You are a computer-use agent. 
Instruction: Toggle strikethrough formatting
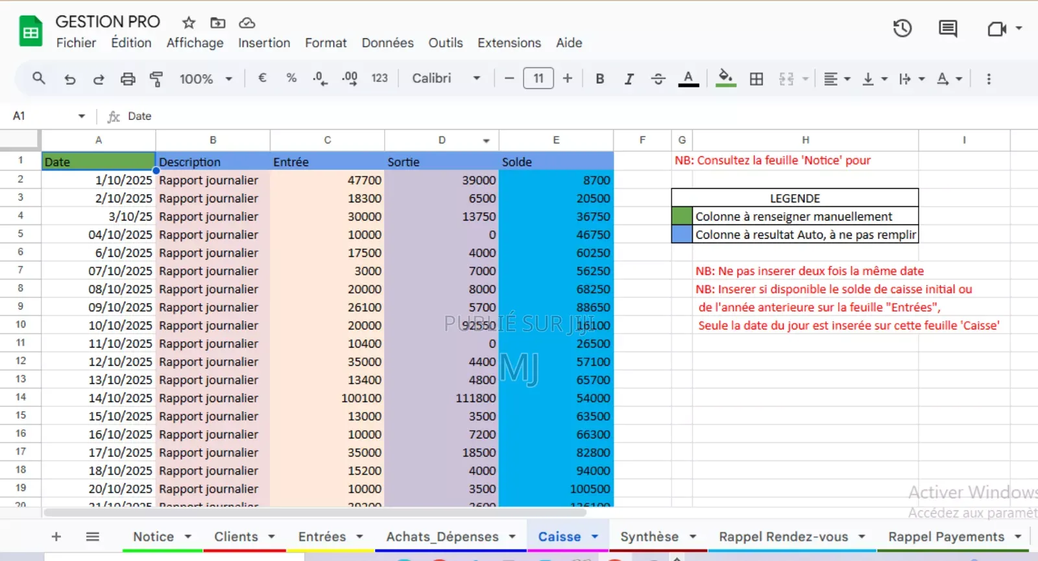coord(658,79)
